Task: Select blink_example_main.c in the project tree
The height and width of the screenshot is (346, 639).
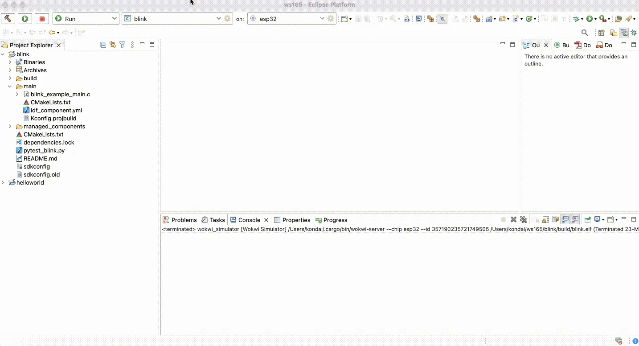Action: pyautogui.click(x=60, y=95)
